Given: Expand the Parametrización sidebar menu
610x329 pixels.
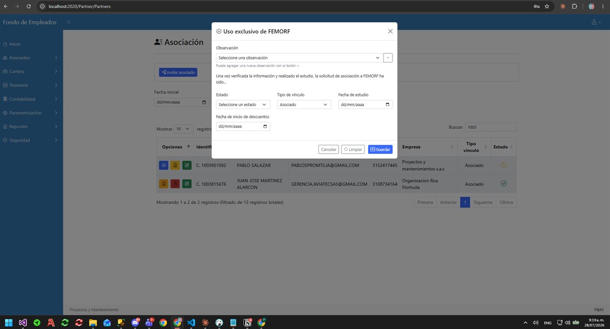Looking at the screenshot, I should [x=30, y=113].
